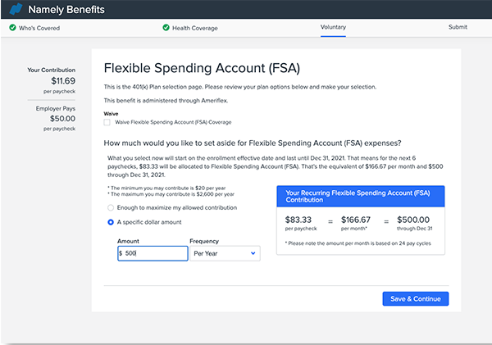Choose 'A specific dollar amount' option

tap(111, 222)
